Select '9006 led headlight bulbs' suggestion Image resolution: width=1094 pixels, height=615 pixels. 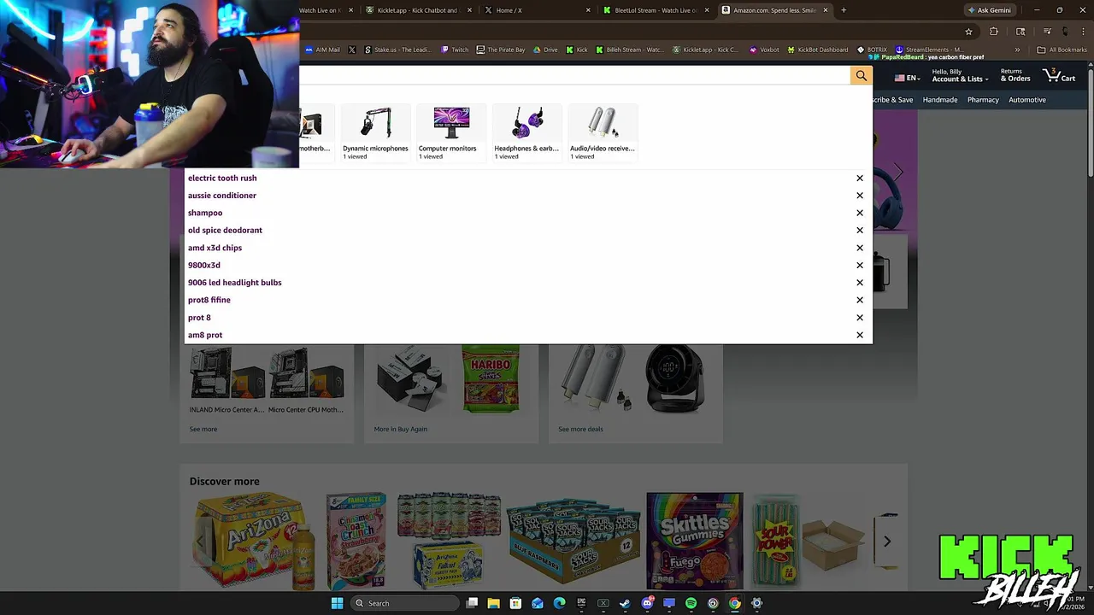pos(234,283)
